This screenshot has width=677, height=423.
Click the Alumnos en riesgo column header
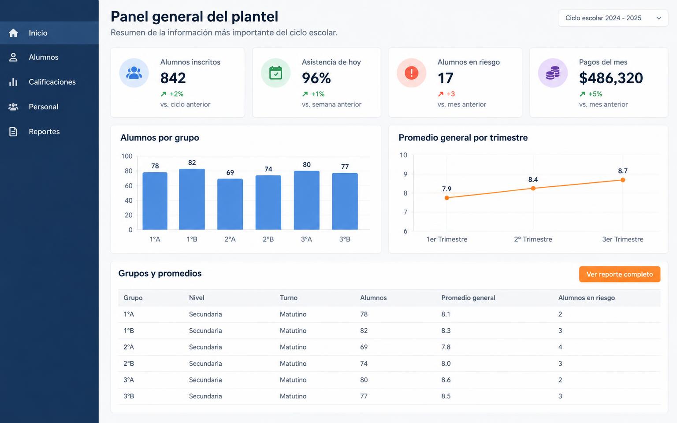coord(587,298)
